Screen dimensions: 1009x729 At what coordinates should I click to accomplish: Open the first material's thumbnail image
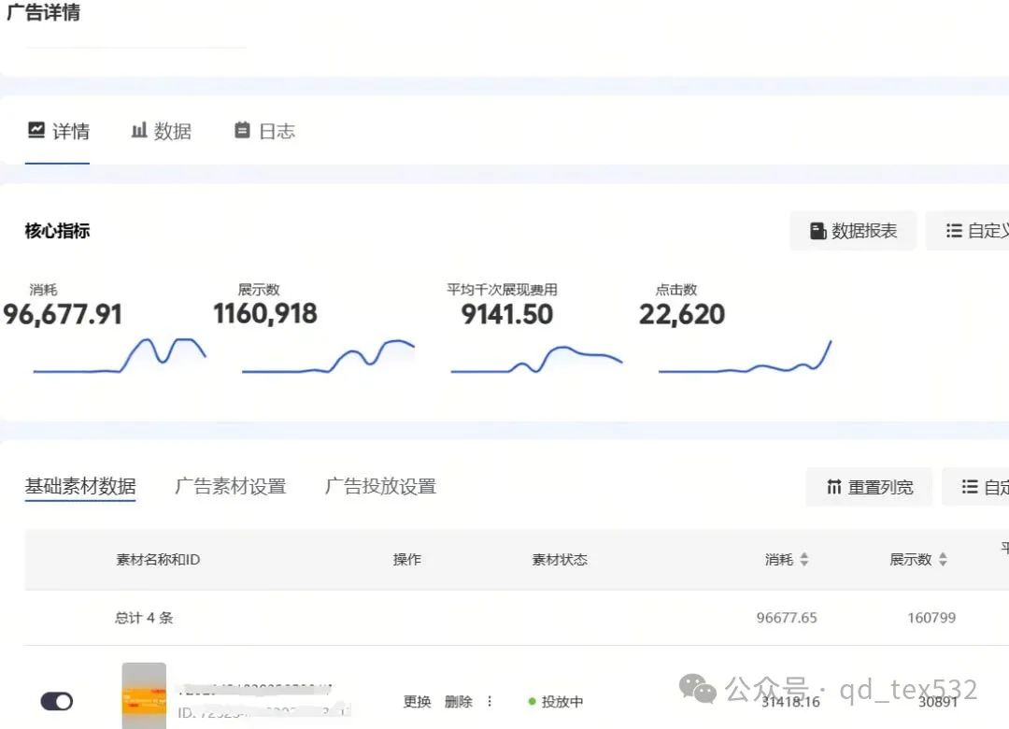coord(144,696)
